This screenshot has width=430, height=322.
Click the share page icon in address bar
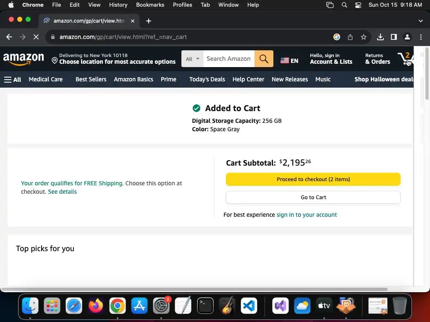(x=350, y=37)
